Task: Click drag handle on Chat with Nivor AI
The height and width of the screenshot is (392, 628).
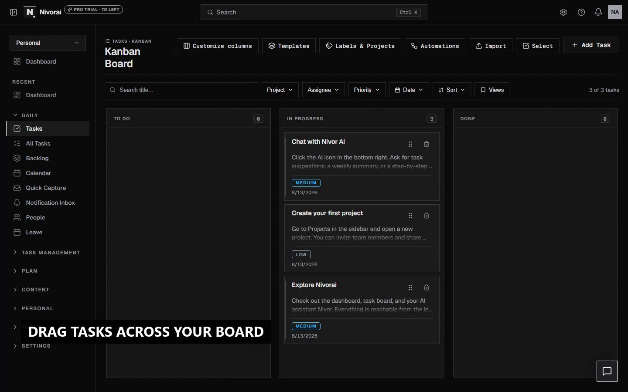Action: (410, 144)
